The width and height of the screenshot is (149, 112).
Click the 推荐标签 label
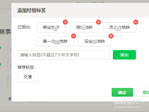[x=26, y=67]
